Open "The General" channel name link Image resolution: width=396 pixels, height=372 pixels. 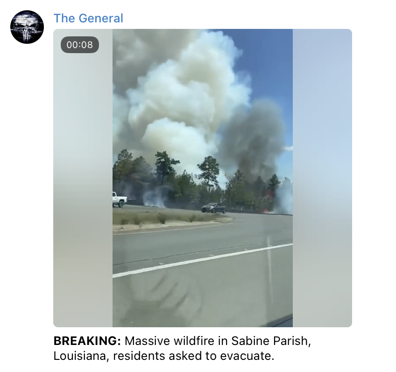88,18
